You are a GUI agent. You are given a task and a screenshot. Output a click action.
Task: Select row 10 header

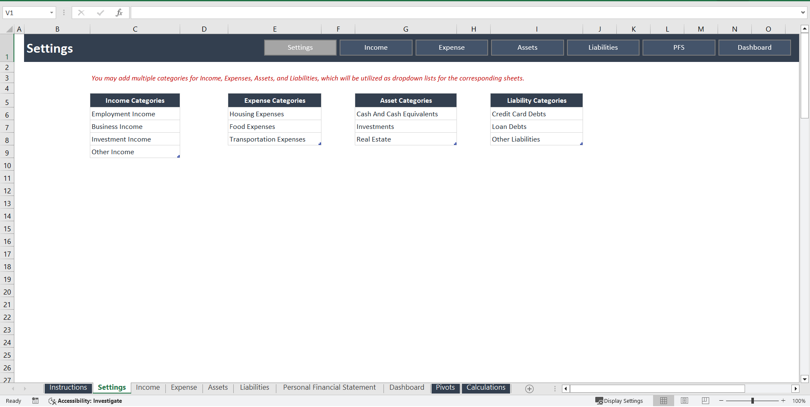[x=7, y=166]
